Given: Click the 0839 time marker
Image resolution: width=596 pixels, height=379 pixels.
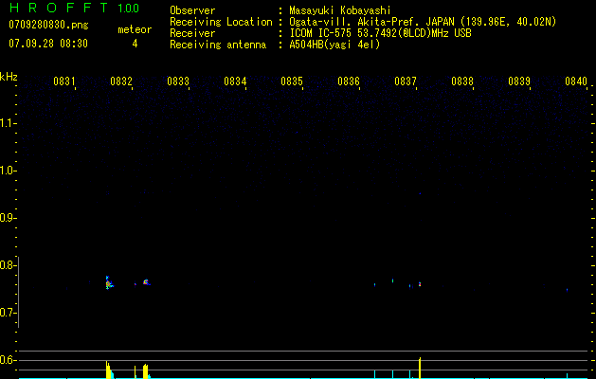Looking at the screenshot, I should pos(519,81).
